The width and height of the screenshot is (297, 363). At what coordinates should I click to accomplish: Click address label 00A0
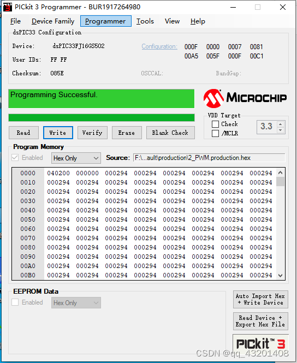click(28, 266)
